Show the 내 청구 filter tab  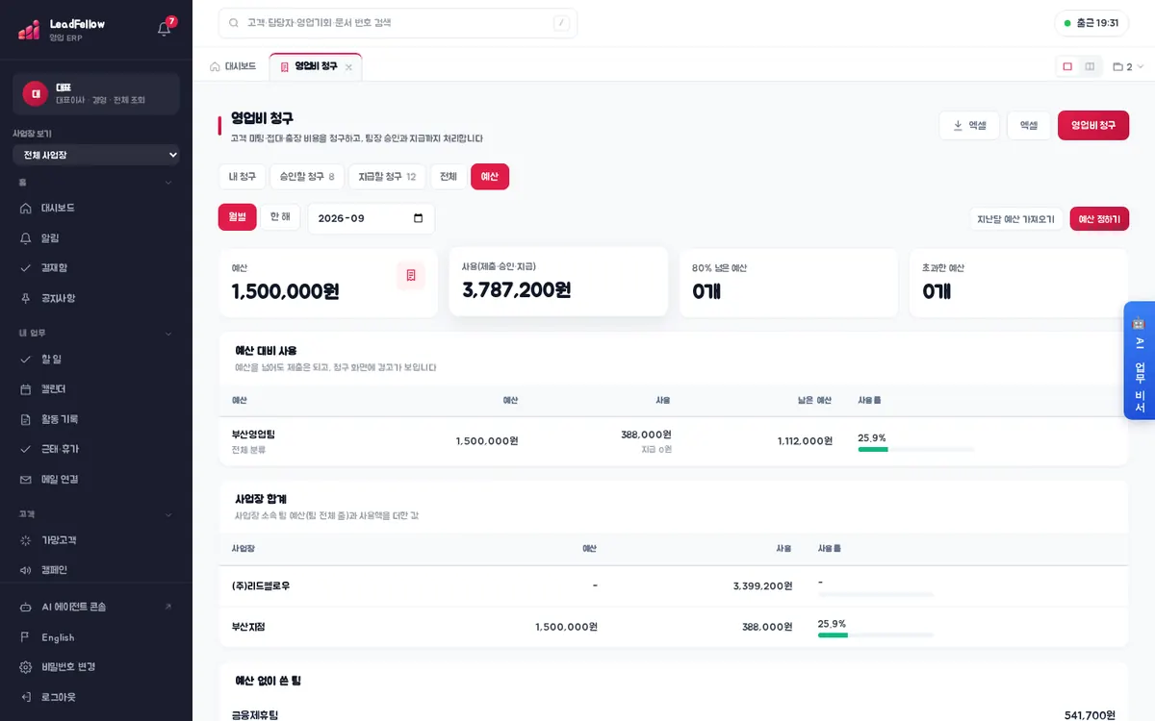[243, 177]
